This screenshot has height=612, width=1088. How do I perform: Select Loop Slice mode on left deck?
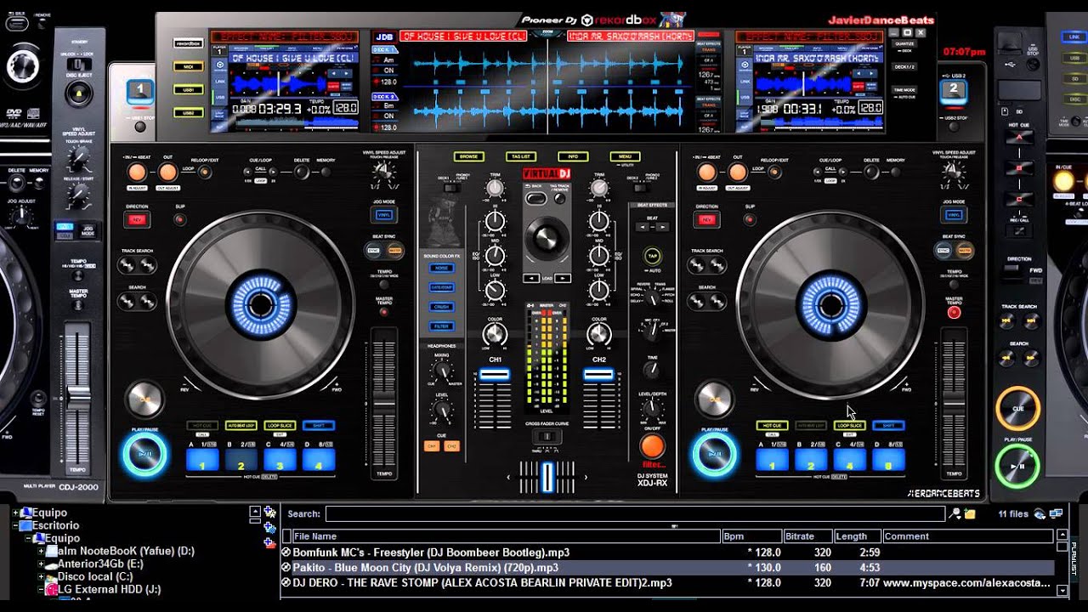pos(280,425)
